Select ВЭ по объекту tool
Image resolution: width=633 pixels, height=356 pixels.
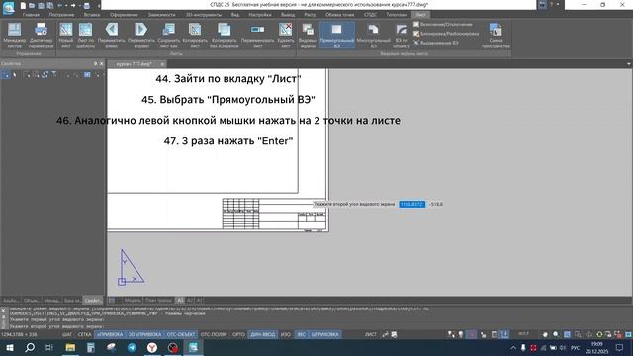pyautogui.click(x=402, y=36)
